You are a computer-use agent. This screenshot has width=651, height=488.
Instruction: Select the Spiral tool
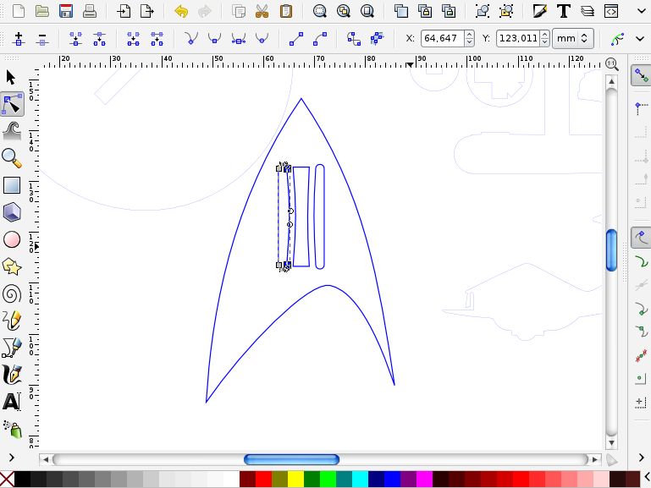(x=12, y=294)
